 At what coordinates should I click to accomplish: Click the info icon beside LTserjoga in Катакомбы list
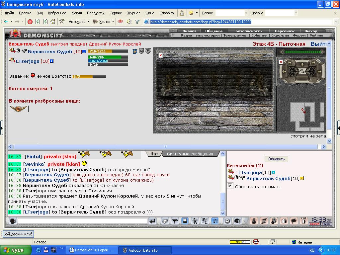coord(274,172)
